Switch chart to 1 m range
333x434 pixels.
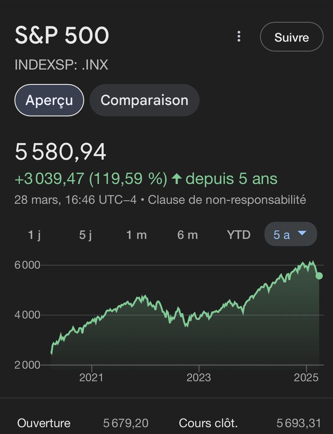click(137, 234)
